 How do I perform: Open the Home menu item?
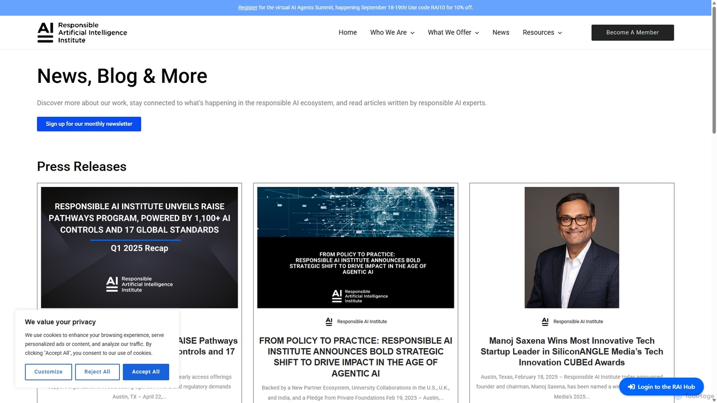pyautogui.click(x=347, y=32)
